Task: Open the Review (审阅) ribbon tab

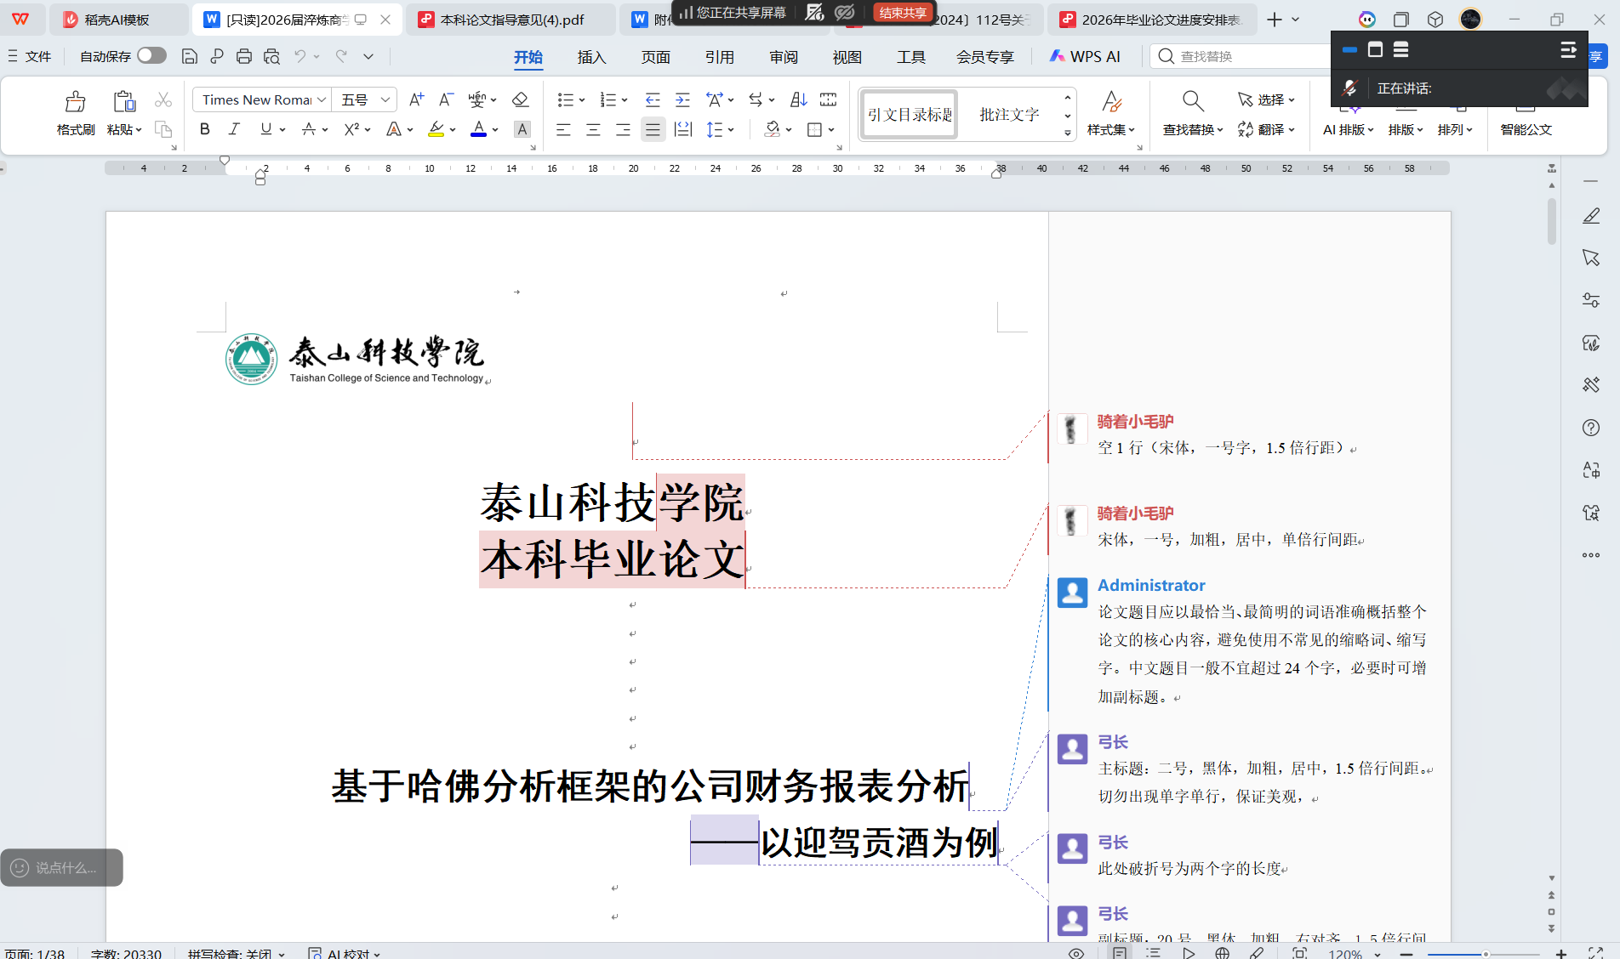Action: tap(783, 57)
